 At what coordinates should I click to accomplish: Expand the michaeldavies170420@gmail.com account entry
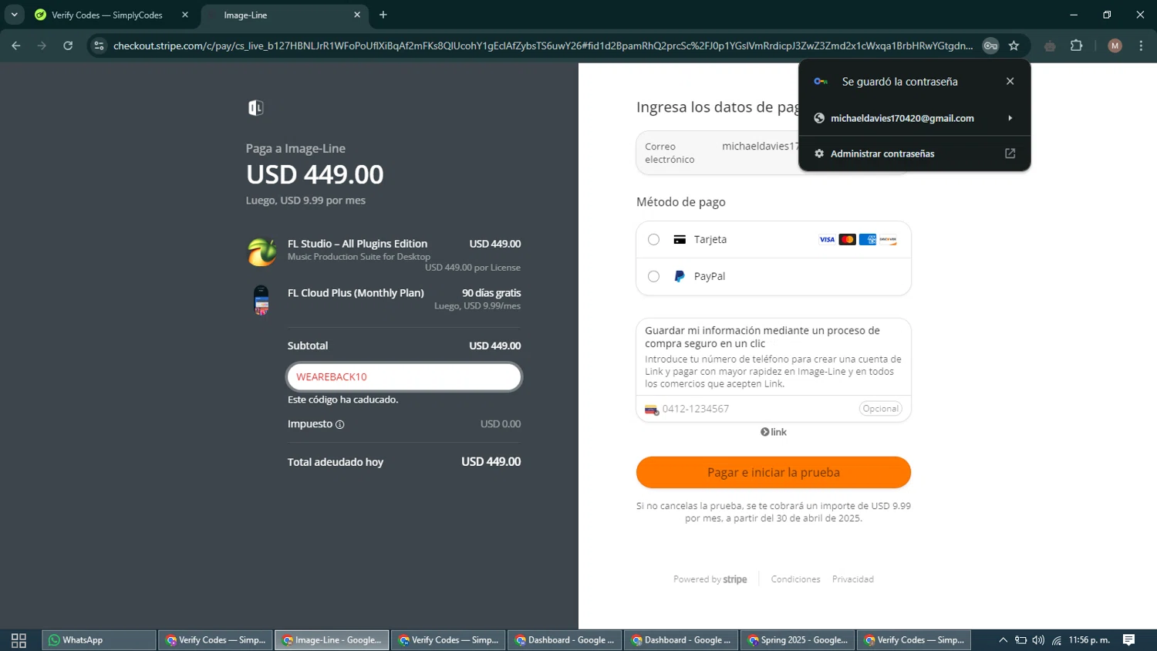[x=915, y=118]
